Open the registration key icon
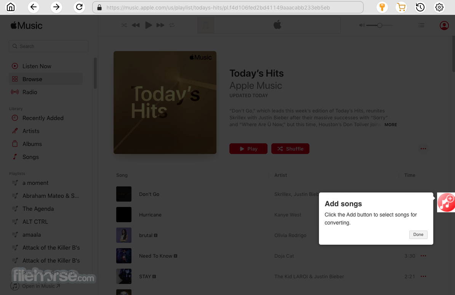455x295 pixels. pyautogui.click(x=382, y=7)
